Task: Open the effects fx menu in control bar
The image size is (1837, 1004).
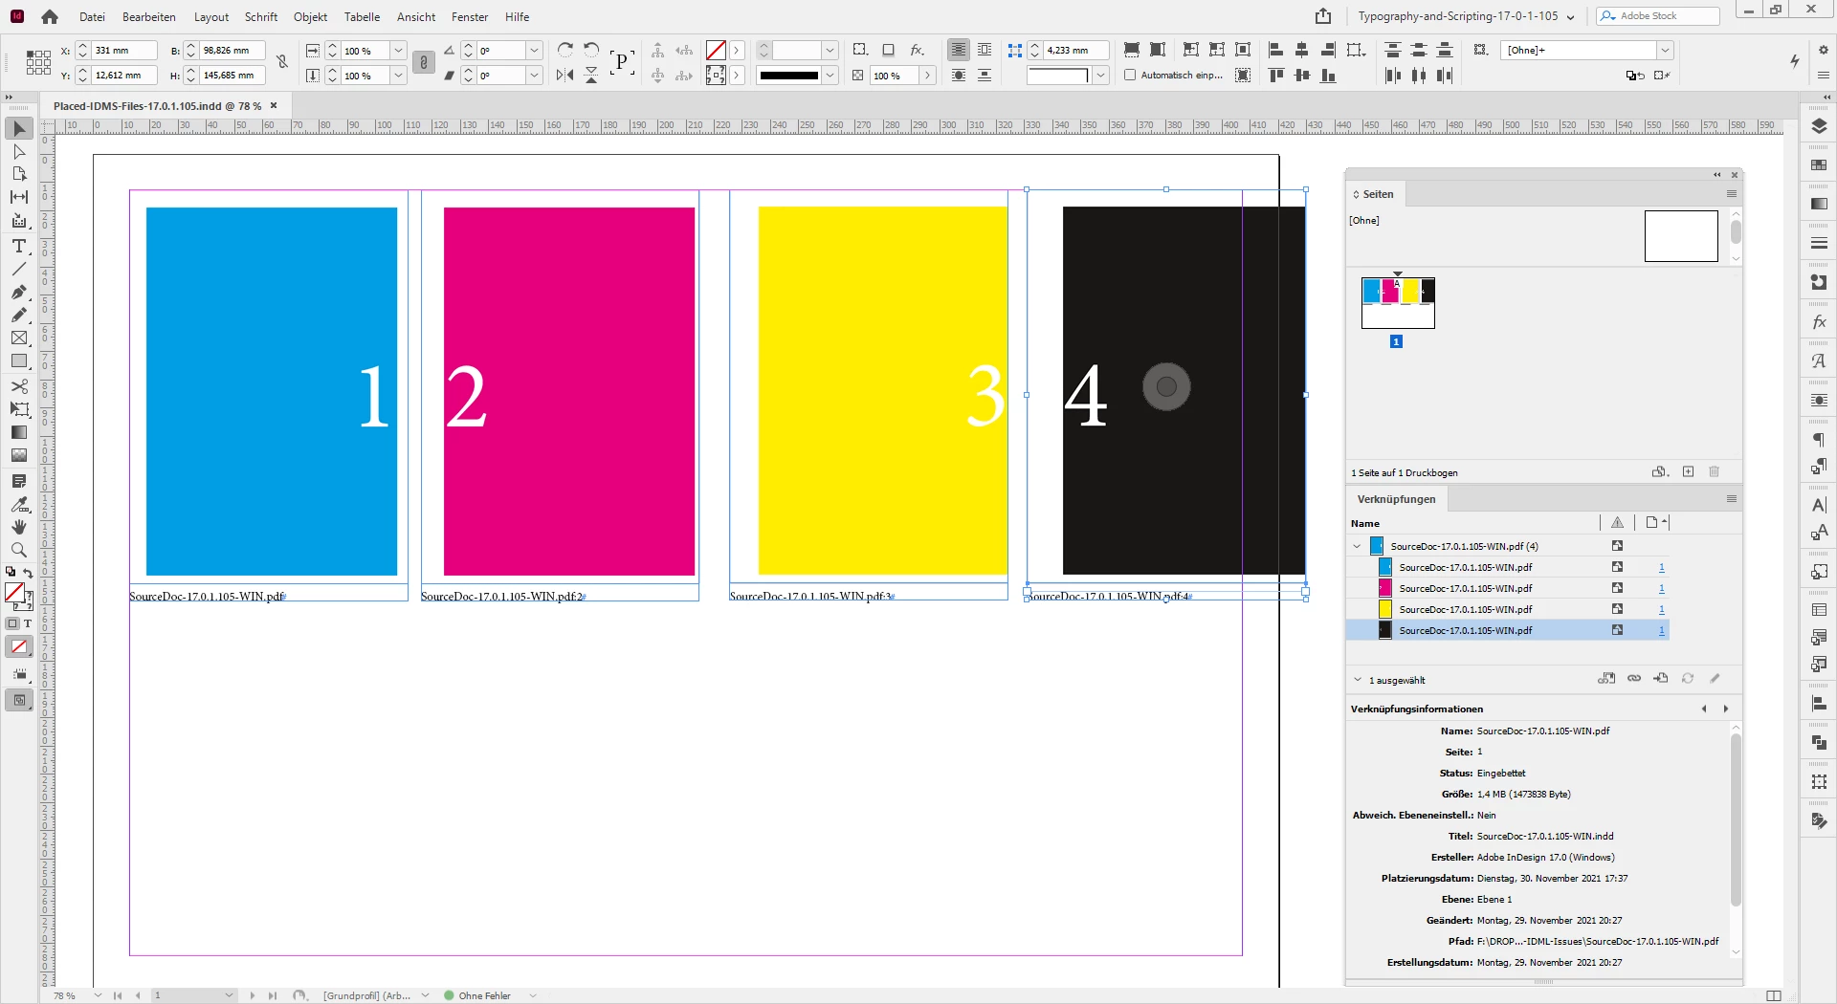Action: [918, 50]
